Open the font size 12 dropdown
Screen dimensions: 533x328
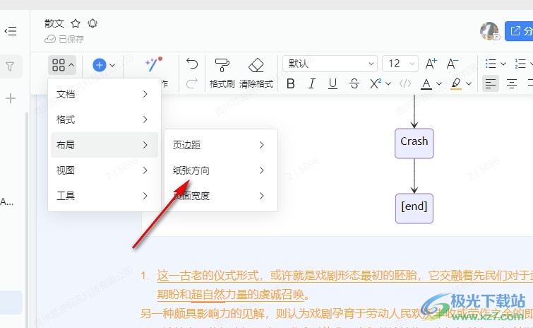(x=400, y=64)
